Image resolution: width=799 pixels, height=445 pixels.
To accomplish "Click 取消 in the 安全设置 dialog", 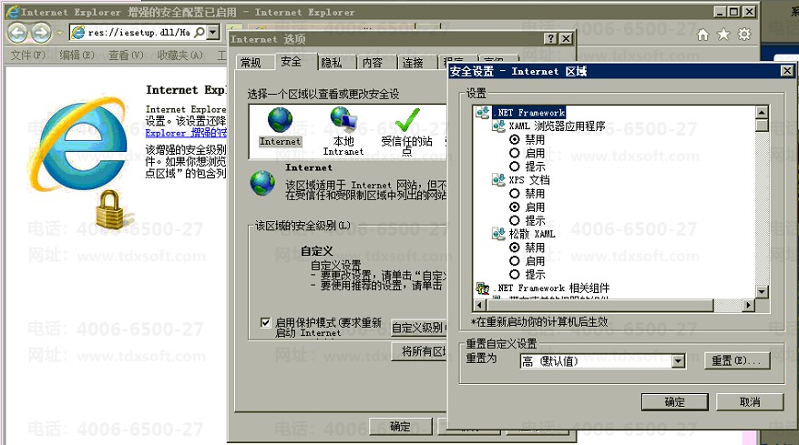I will (750, 401).
